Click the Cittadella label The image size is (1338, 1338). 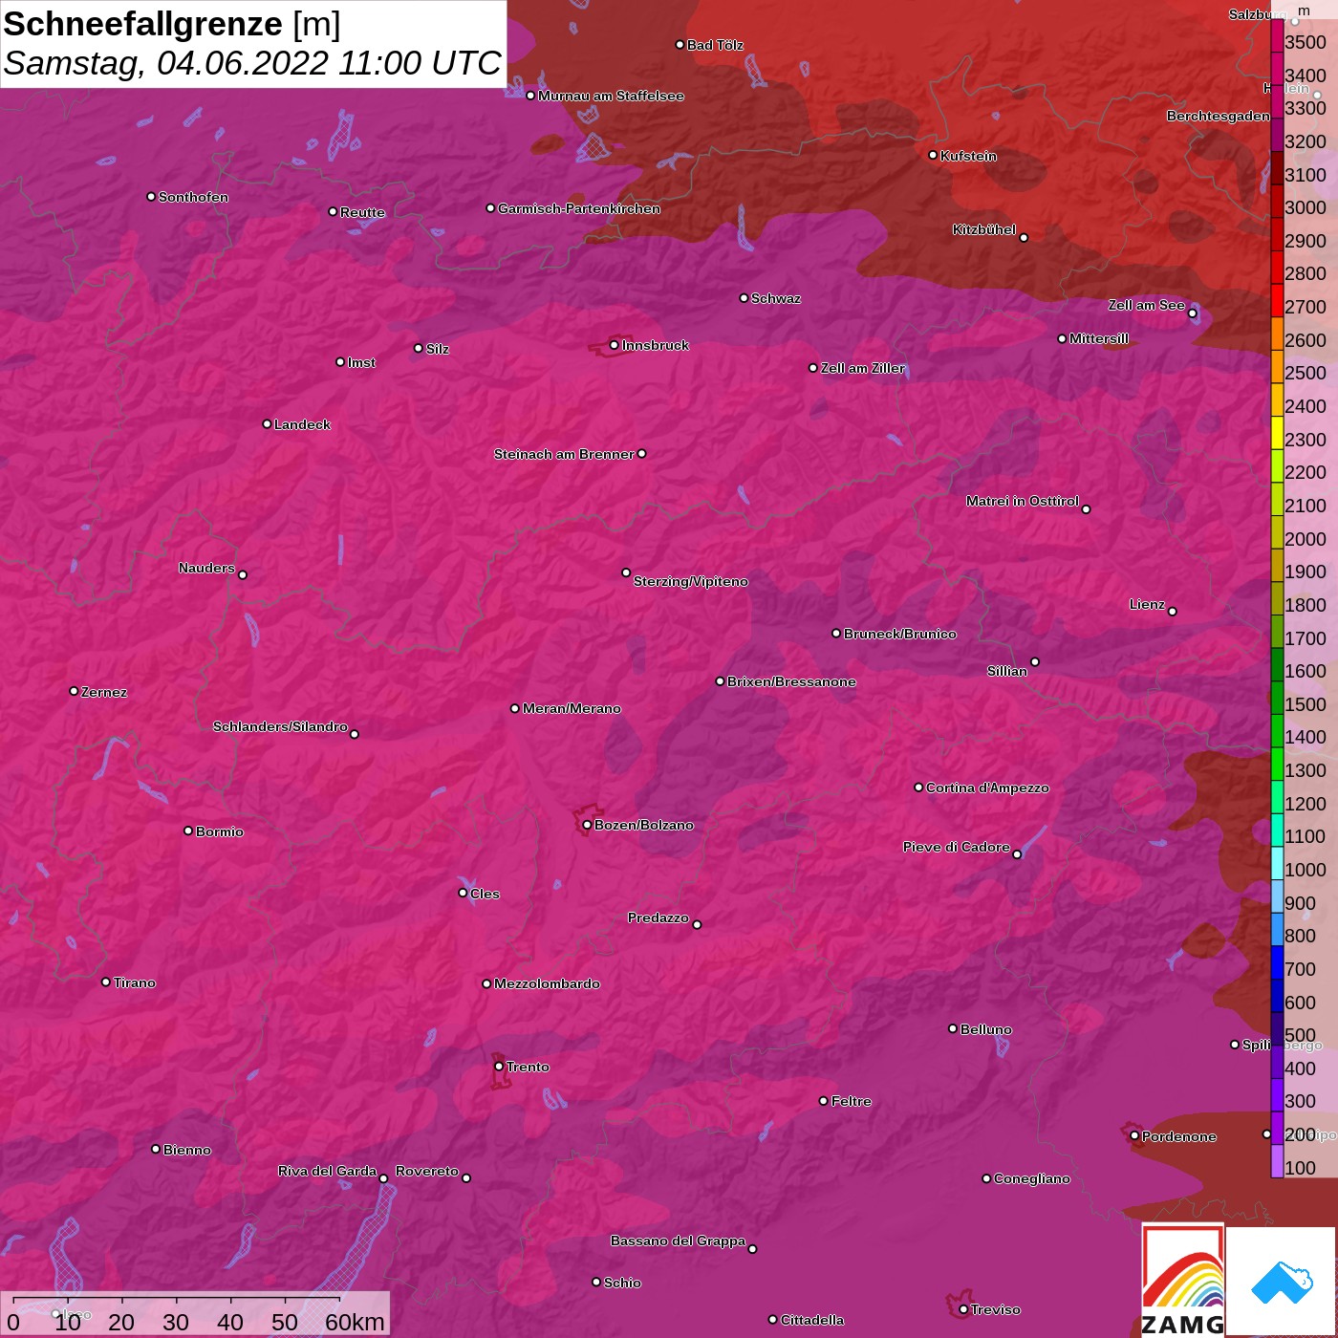click(x=811, y=1320)
